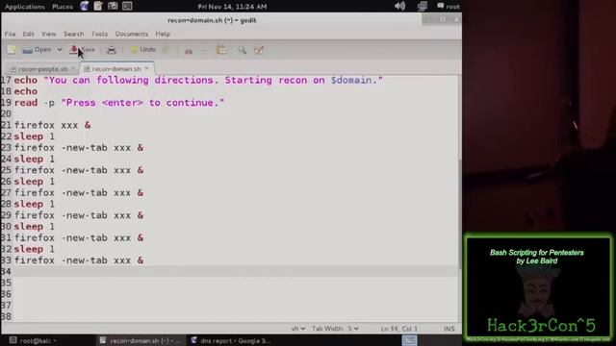Launch the web browser icon in top panel
The image size is (616, 346).
tap(85, 7)
